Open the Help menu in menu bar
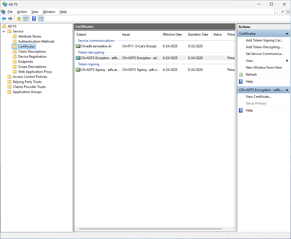 pos(63,12)
